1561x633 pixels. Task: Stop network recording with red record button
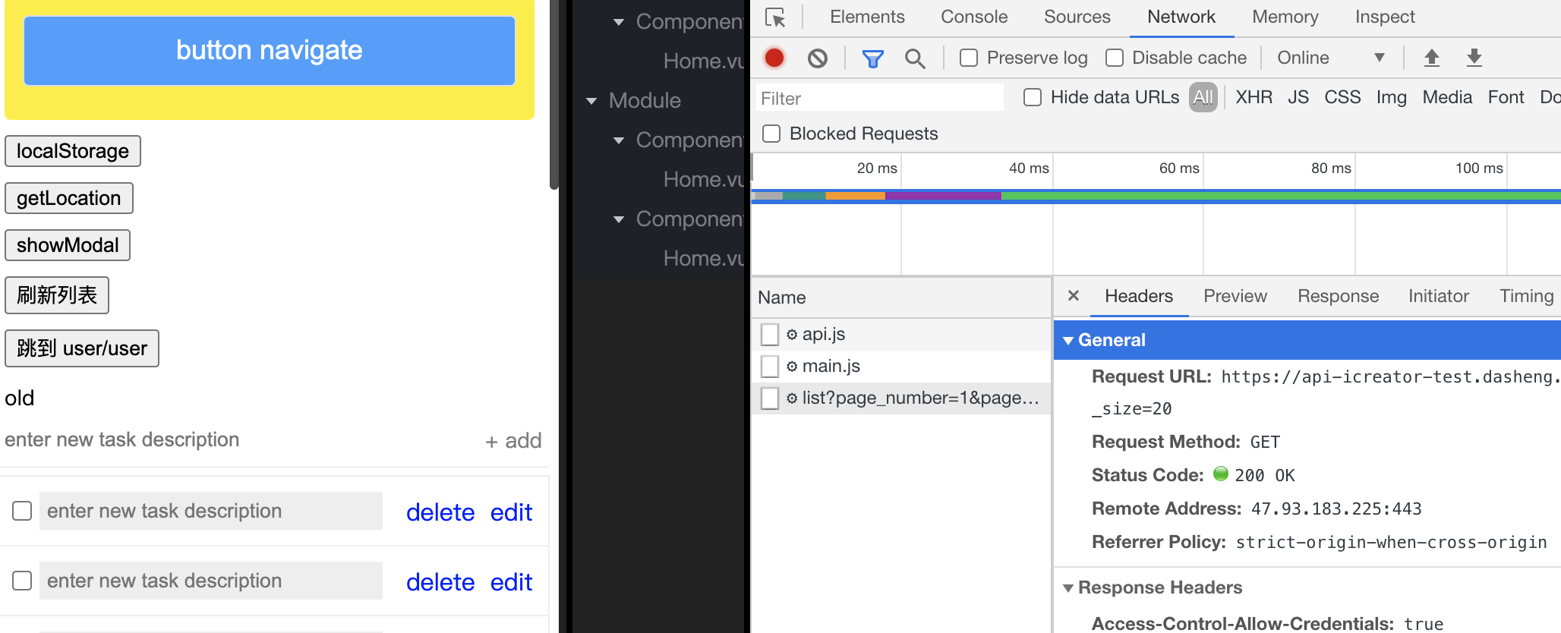(774, 58)
